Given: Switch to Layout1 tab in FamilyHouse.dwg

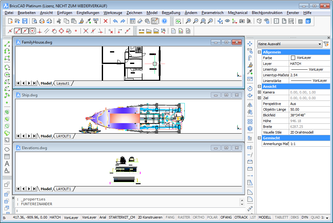Looking at the screenshot, I should pos(63,83).
